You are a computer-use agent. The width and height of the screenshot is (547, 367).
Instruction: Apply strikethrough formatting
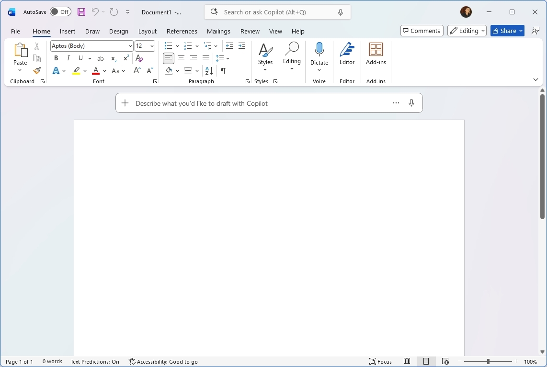pos(100,58)
